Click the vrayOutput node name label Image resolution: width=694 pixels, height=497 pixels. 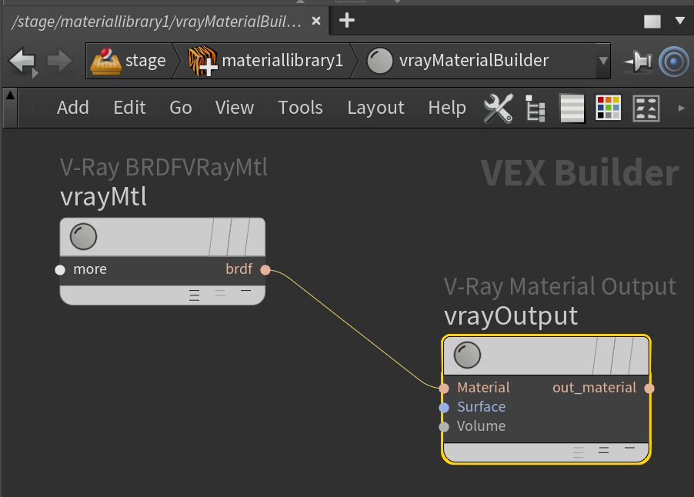click(x=511, y=315)
